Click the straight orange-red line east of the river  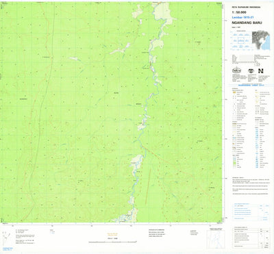(x=148, y=186)
